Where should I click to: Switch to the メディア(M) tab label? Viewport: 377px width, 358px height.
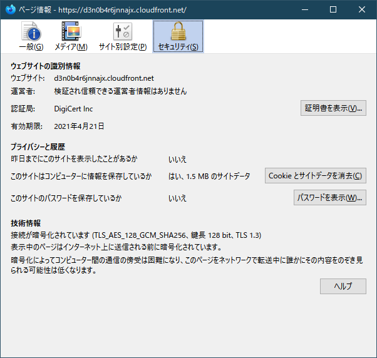click(x=71, y=47)
